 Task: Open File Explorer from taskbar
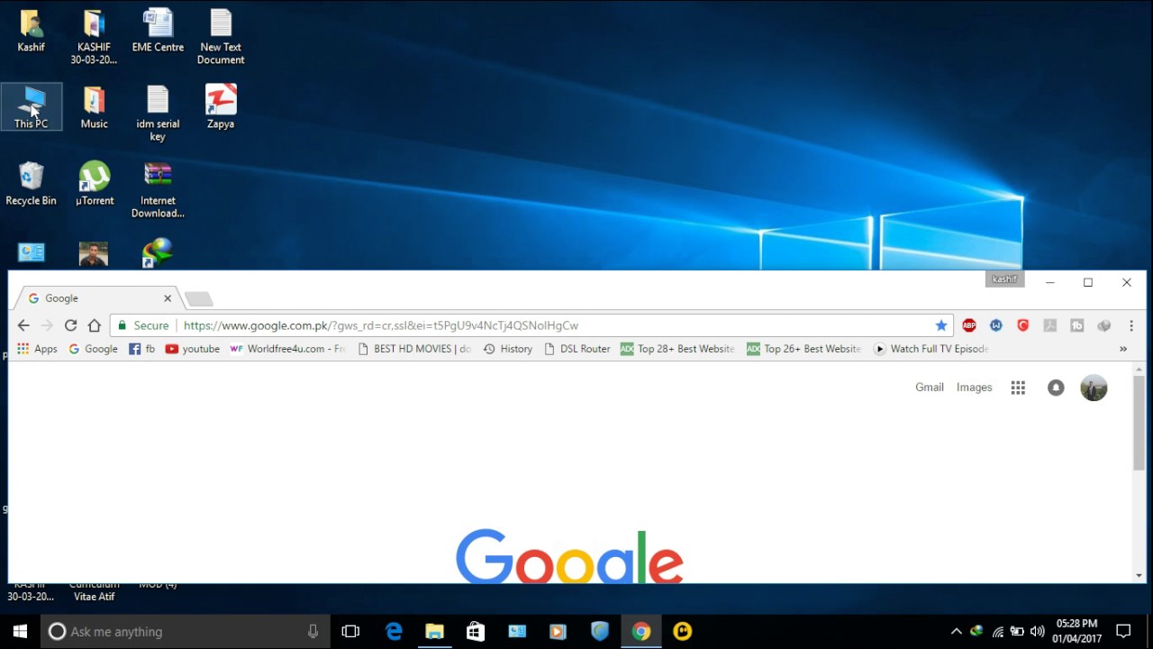click(x=434, y=631)
